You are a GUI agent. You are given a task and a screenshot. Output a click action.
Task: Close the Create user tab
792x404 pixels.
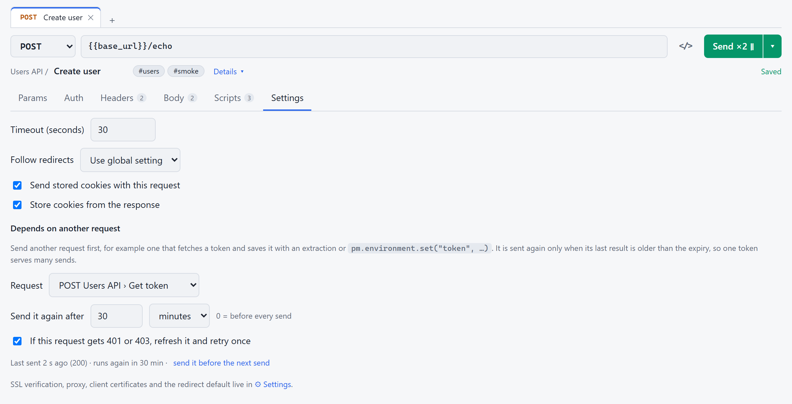91,18
